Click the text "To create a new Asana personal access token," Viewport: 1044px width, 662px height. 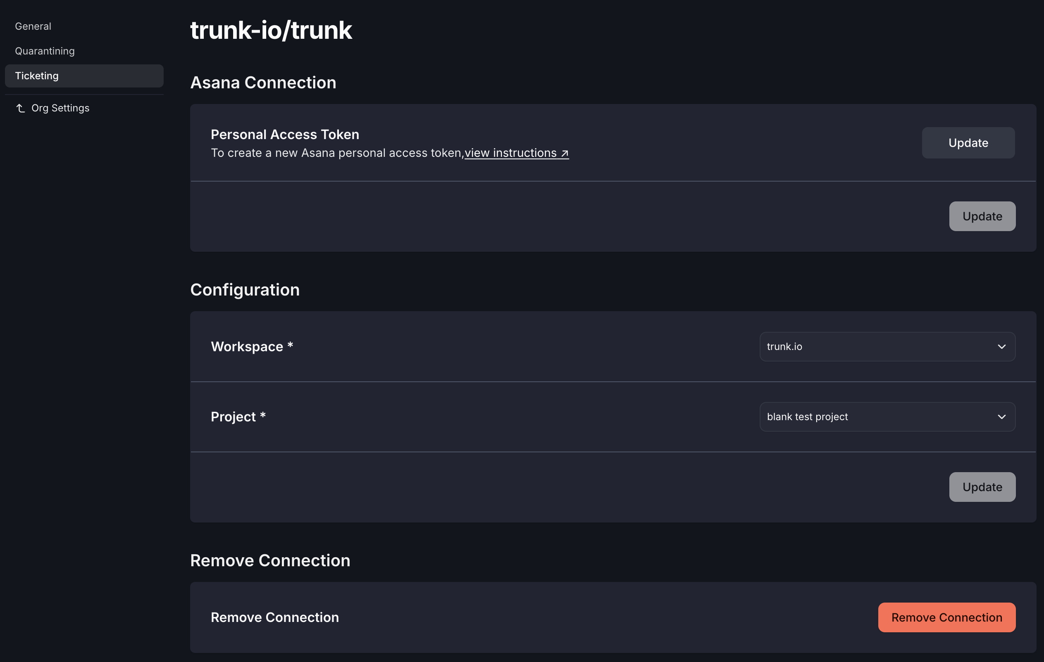pos(337,153)
